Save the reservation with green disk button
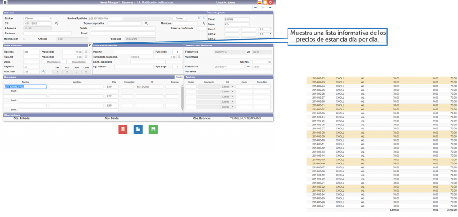The image size is (458, 217). (x=153, y=129)
